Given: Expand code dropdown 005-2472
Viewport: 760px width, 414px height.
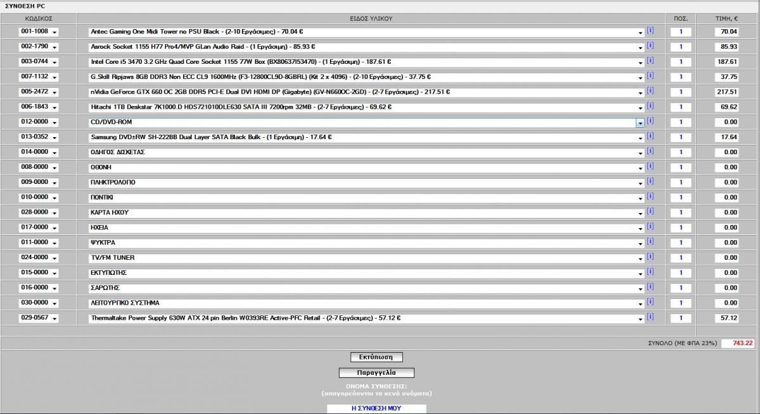Looking at the screenshot, I should 39,92.
